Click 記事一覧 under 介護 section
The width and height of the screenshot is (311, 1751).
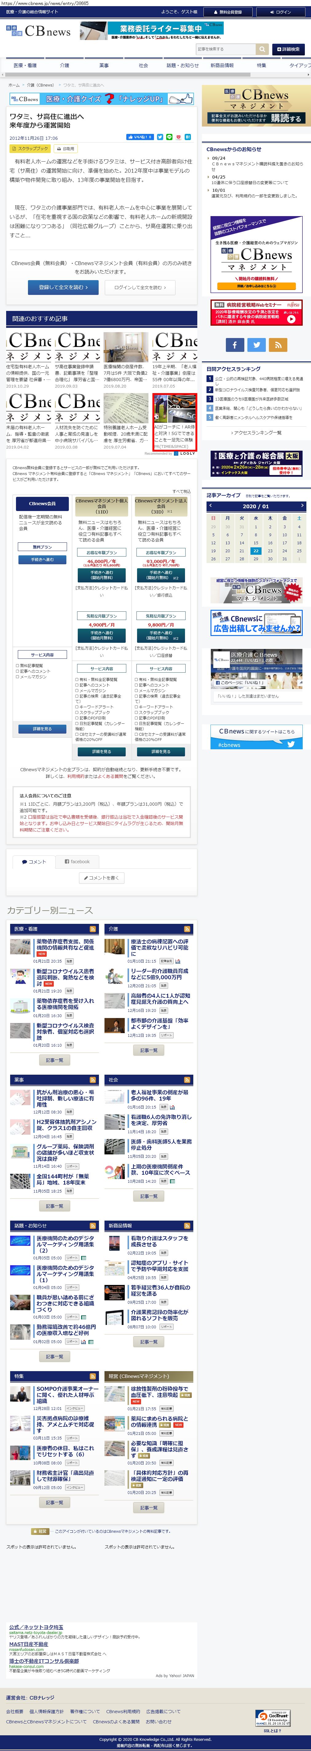point(149,1050)
